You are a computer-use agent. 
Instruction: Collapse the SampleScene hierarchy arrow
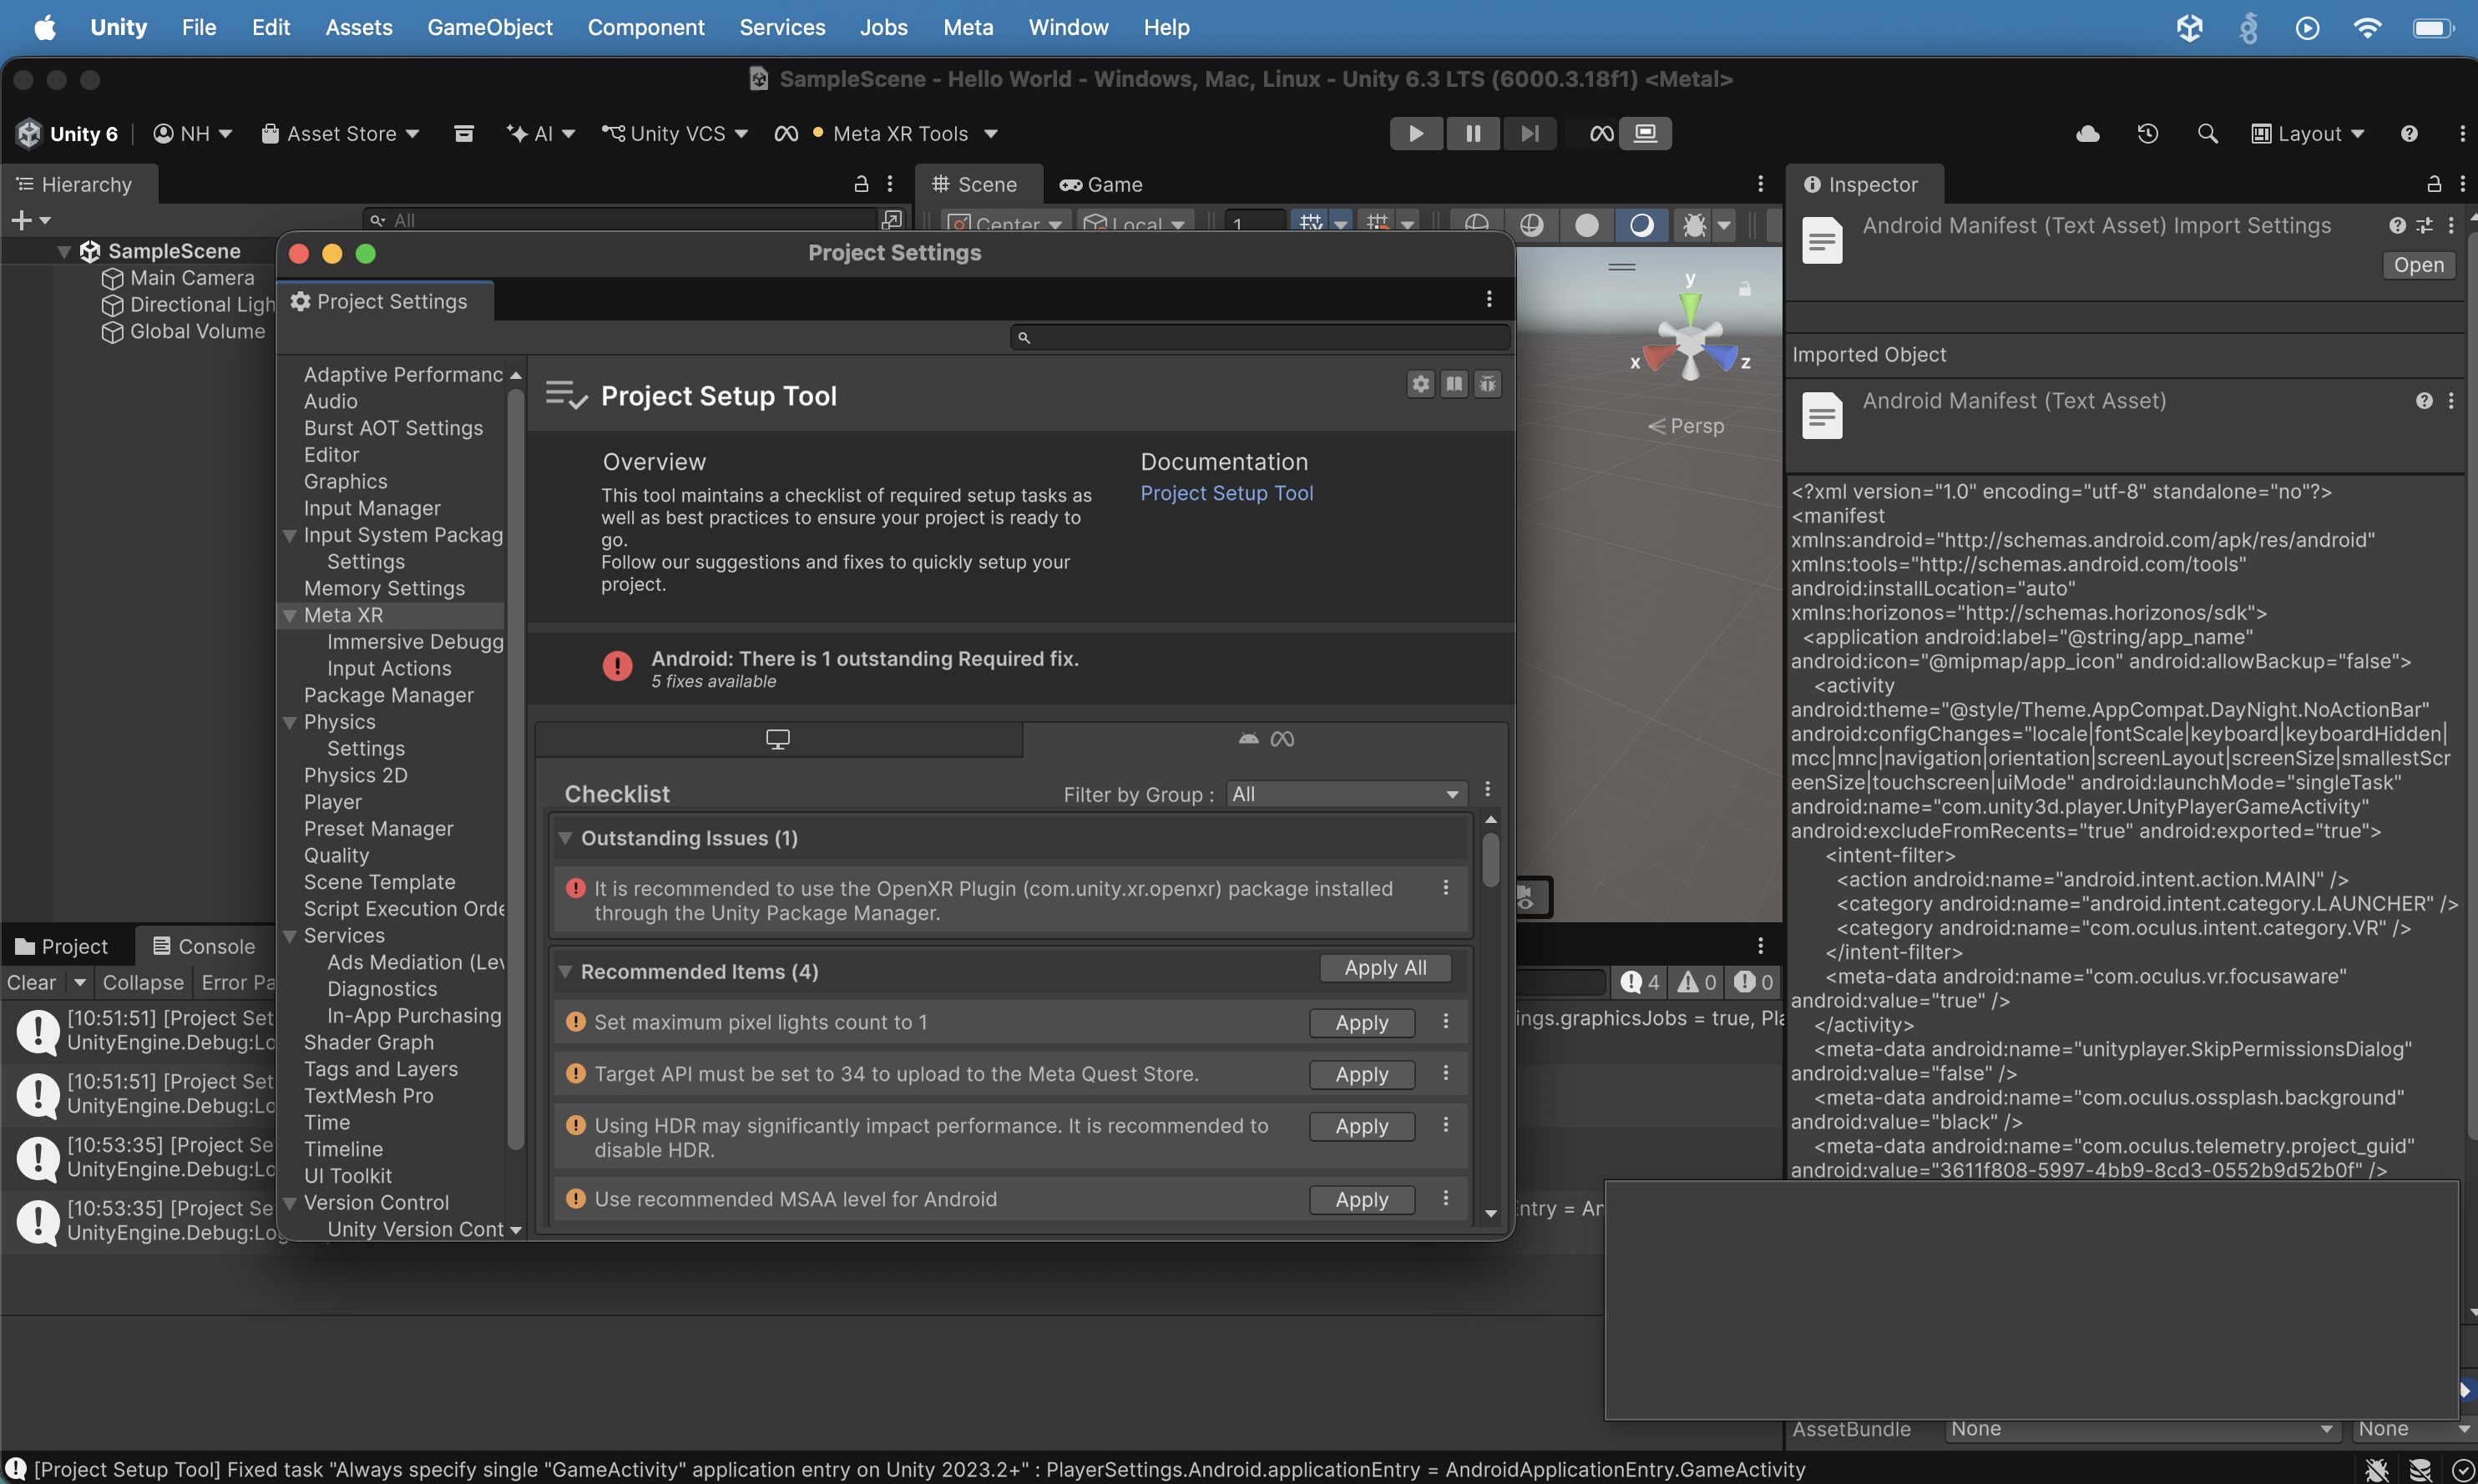tap(64, 251)
